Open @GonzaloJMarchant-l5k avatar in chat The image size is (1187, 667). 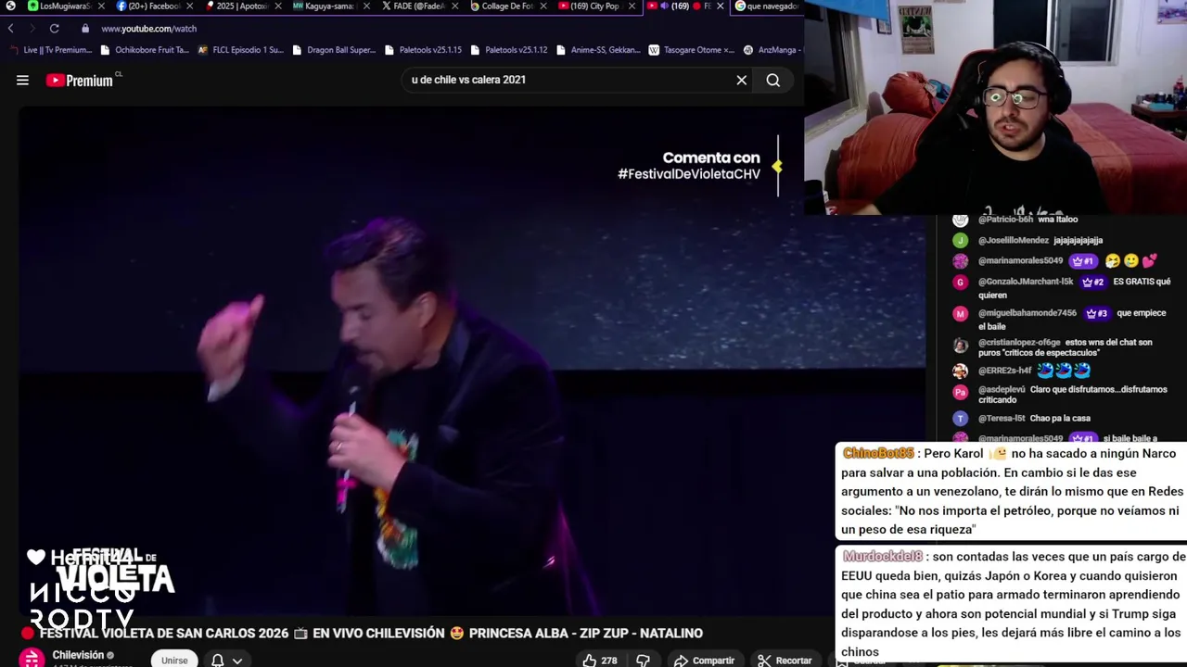(x=961, y=283)
